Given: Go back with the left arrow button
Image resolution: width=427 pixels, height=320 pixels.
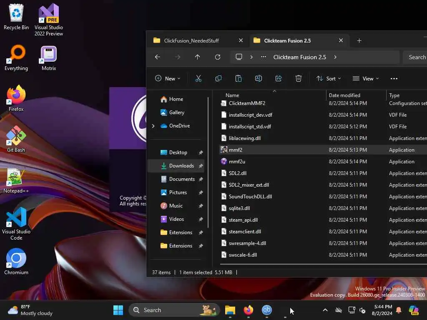Looking at the screenshot, I should tap(157, 57).
